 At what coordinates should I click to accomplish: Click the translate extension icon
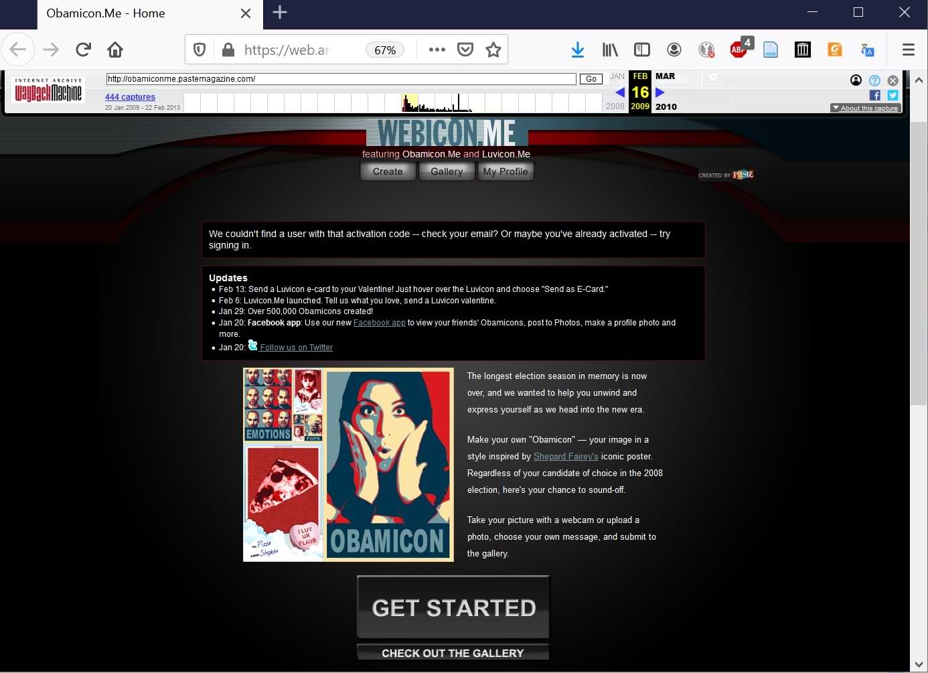click(x=868, y=50)
